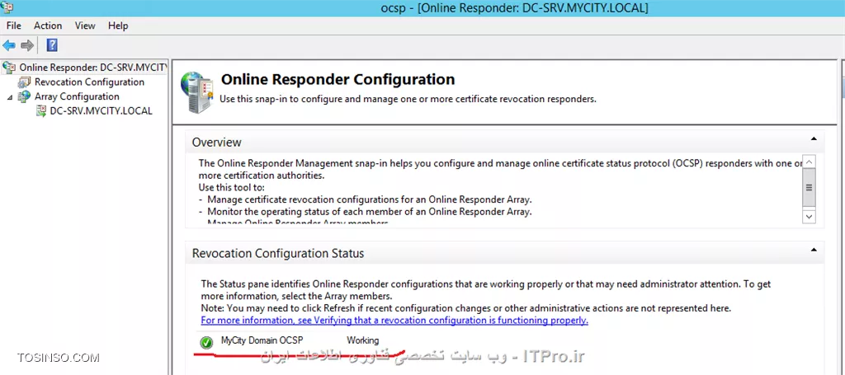Open the Help toolbar icon
Image resolution: width=845 pixels, height=375 pixels.
click(52, 45)
